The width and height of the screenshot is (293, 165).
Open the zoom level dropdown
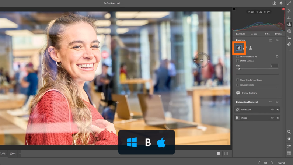coord(20,153)
